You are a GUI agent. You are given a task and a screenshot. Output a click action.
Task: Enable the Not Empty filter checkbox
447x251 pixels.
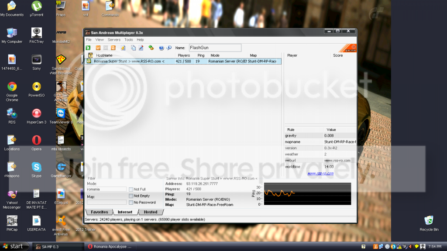point(131,196)
